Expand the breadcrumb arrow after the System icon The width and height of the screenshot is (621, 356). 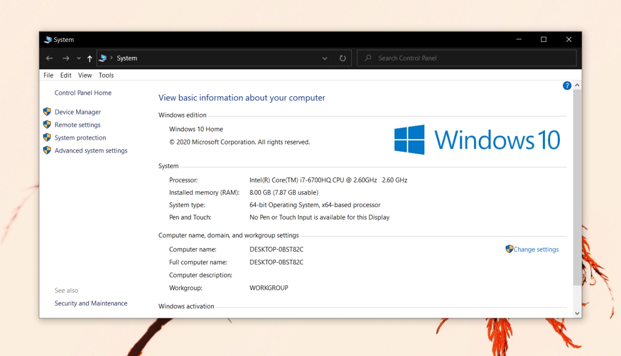click(111, 58)
